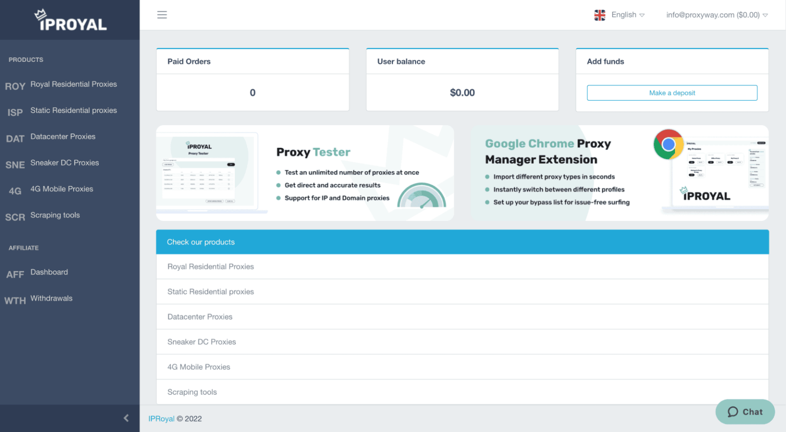Open the Chat widget

click(x=745, y=412)
